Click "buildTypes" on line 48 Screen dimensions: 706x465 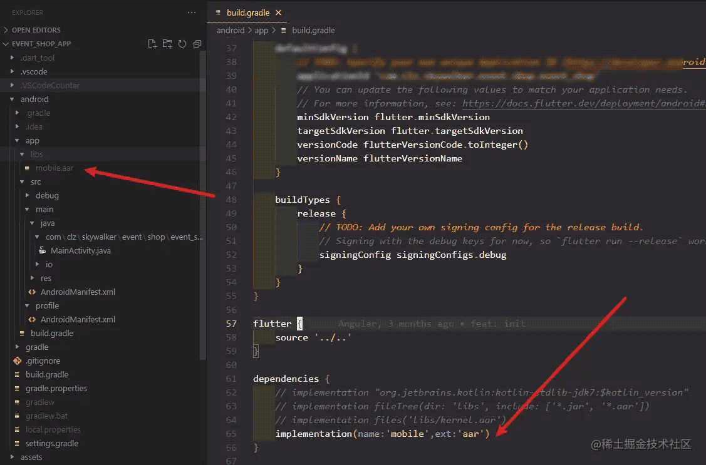click(302, 200)
